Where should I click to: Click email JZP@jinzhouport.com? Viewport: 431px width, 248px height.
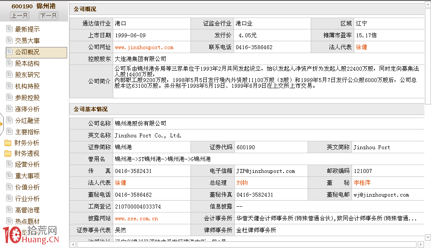click(266, 171)
